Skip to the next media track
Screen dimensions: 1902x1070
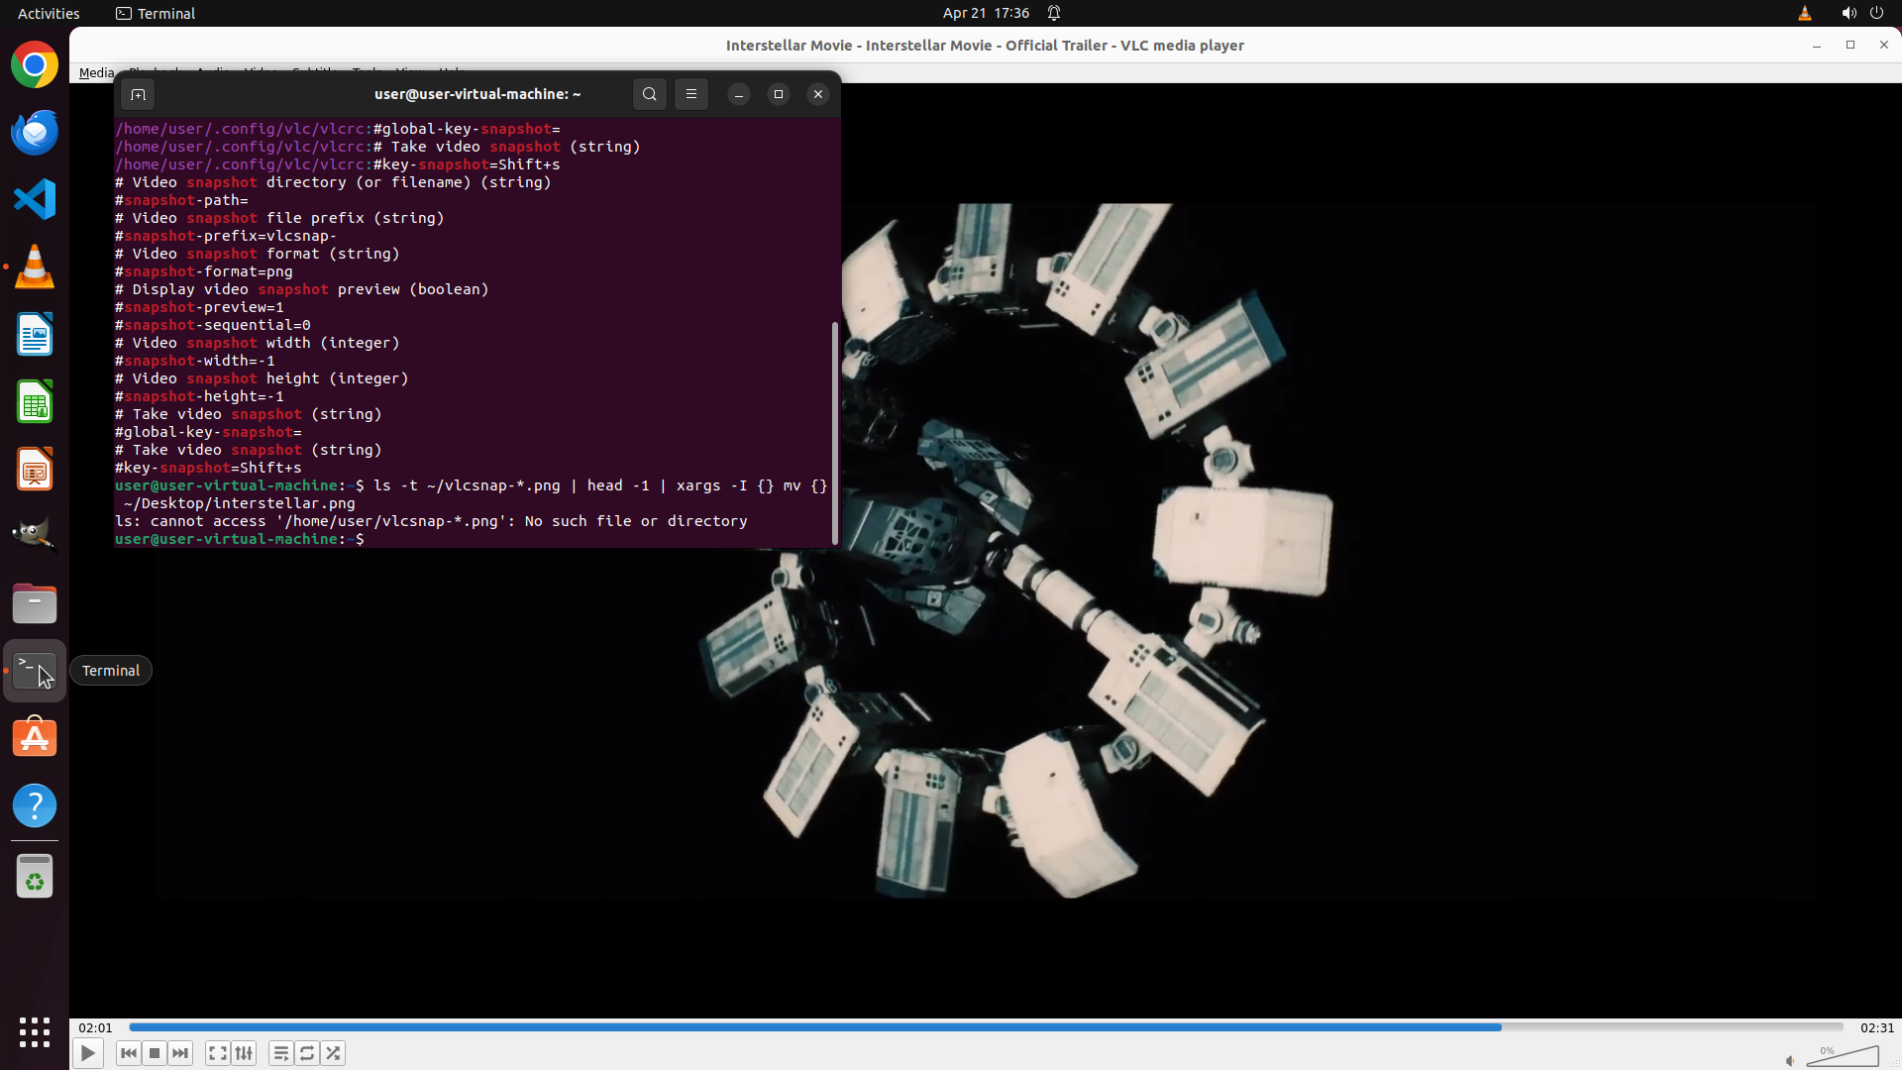[180, 1053]
